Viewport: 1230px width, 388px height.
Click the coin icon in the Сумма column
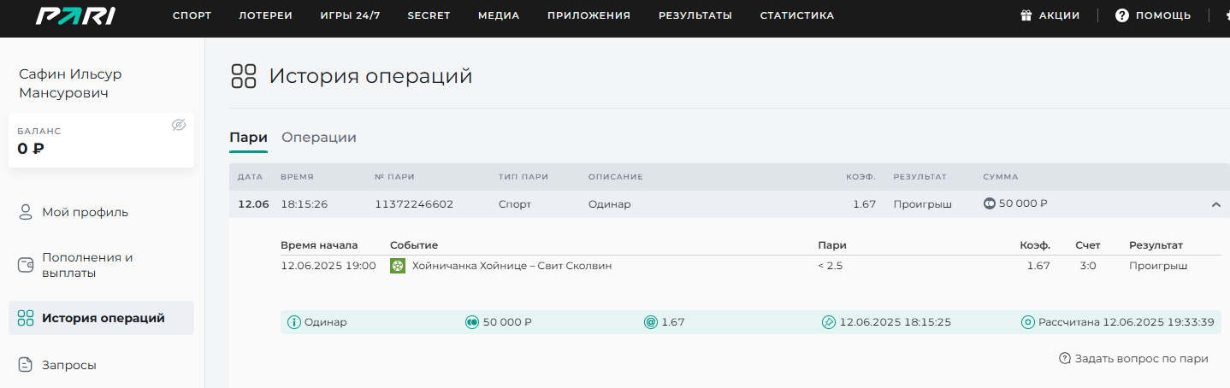[990, 204]
